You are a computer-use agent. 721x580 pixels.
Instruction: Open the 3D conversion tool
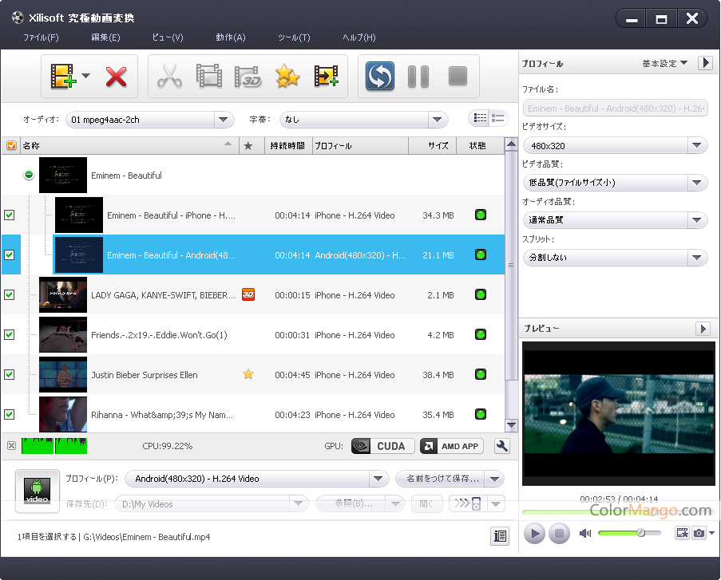[x=248, y=77]
